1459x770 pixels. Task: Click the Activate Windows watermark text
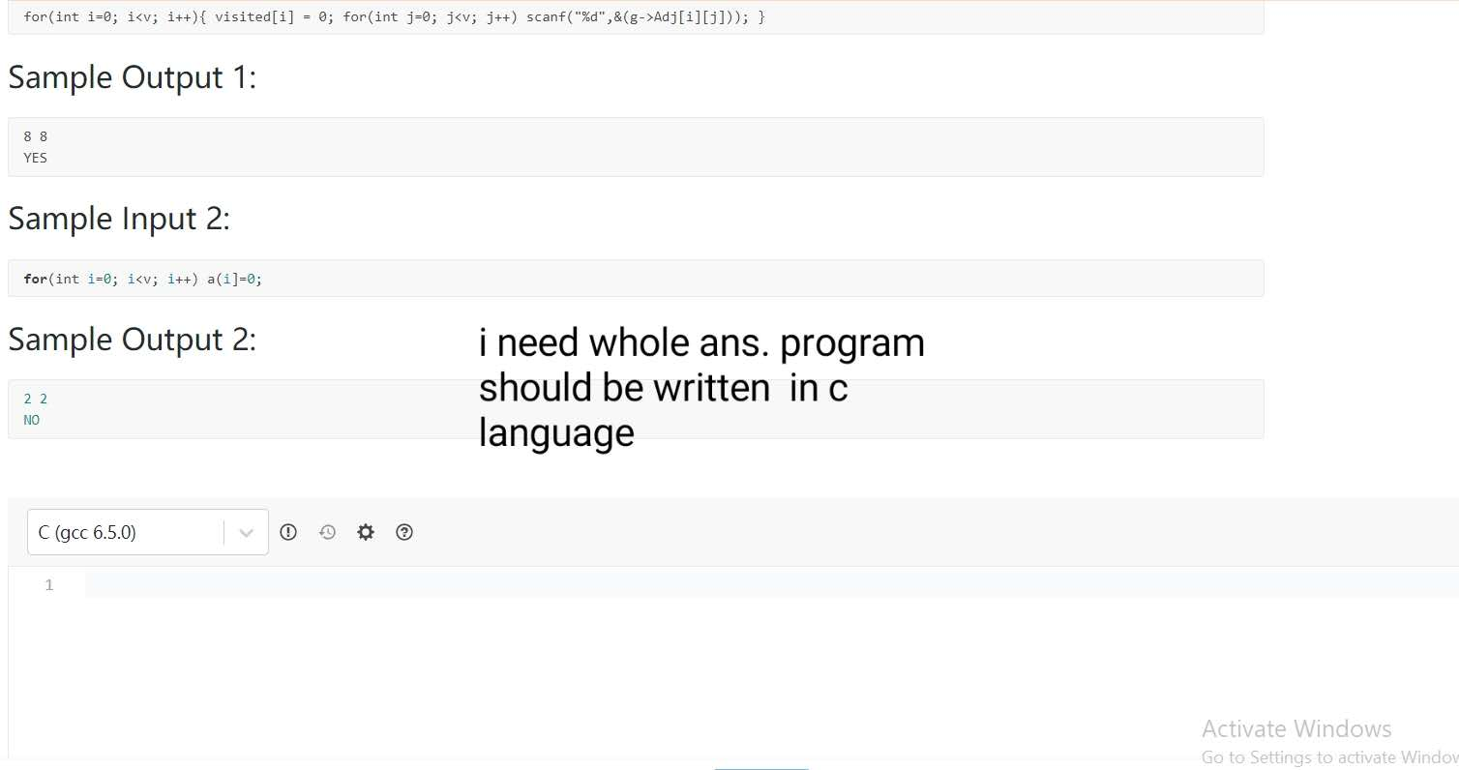(1296, 728)
